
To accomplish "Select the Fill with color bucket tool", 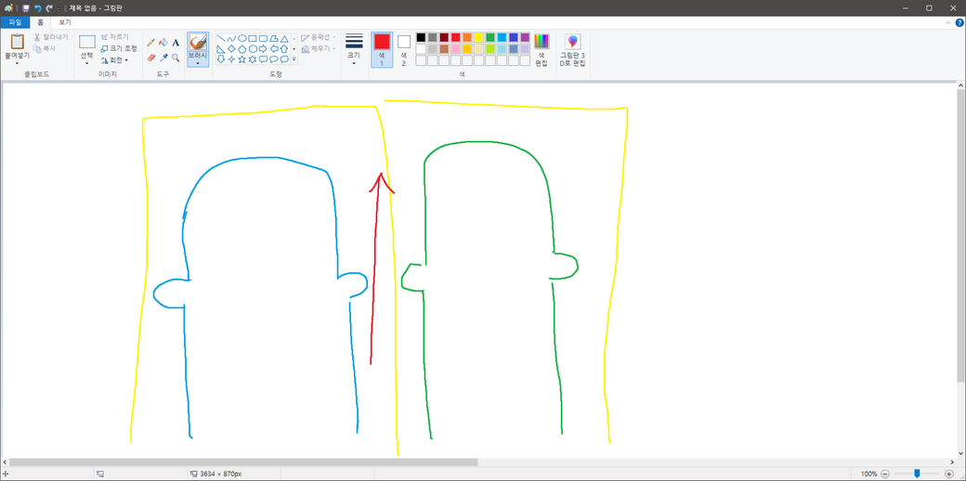I will click(163, 43).
